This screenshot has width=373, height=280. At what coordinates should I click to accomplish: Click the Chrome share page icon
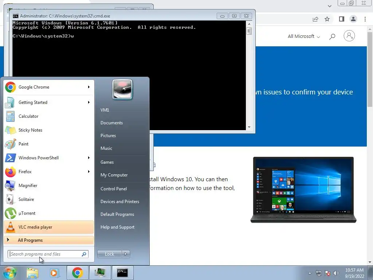coord(315,19)
